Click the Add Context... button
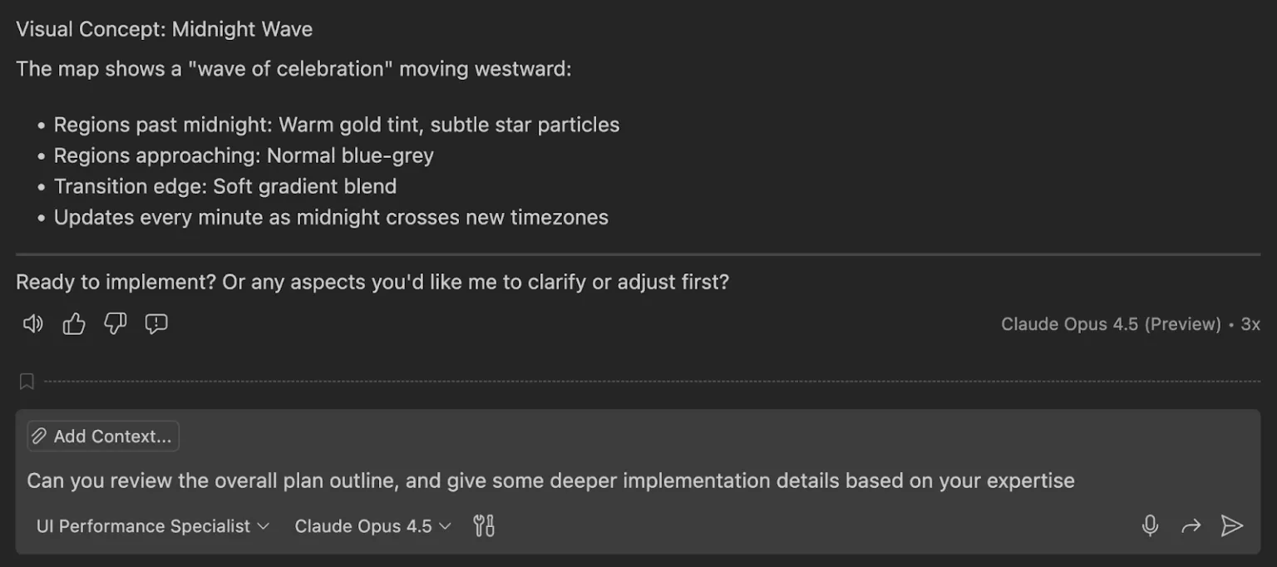Screen dimensions: 1277x567 [102, 436]
